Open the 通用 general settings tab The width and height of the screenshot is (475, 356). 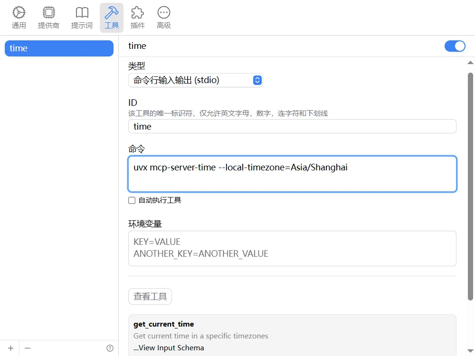19,18
